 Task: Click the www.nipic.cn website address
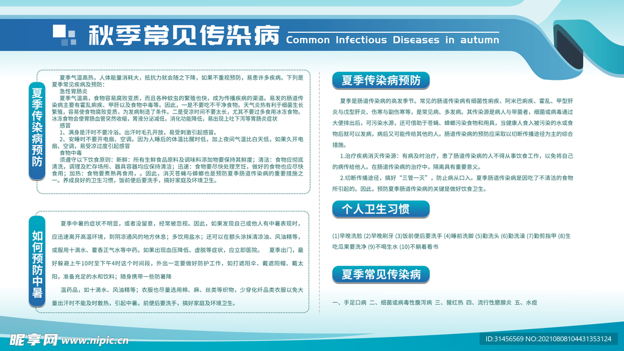click(94, 341)
